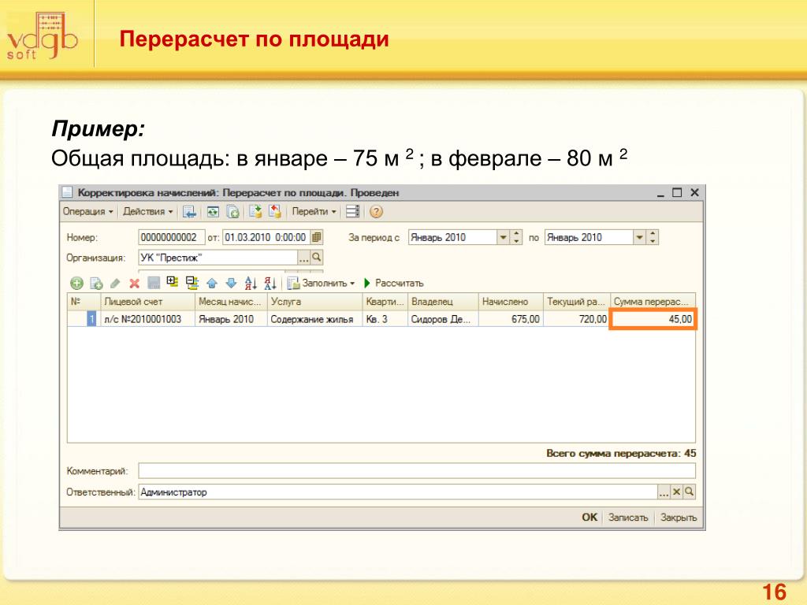Move row down with blue arrow
Image resolution: width=807 pixels, height=605 pixels.
230,283
